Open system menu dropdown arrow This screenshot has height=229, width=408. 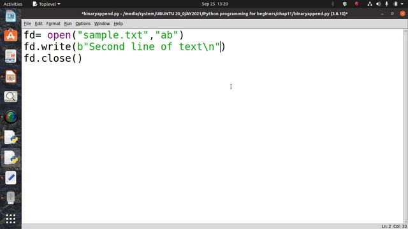(x=402, y=4)
